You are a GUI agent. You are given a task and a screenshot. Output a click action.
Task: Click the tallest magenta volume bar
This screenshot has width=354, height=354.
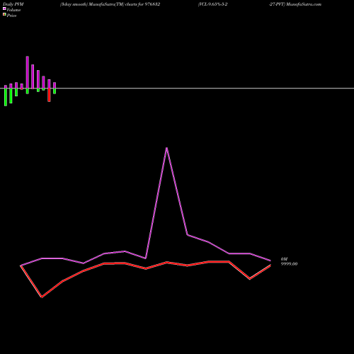(x=28, y=72)
